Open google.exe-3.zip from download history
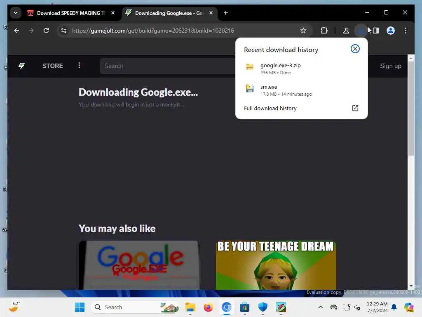422x317 pixels. click(301, 69)
